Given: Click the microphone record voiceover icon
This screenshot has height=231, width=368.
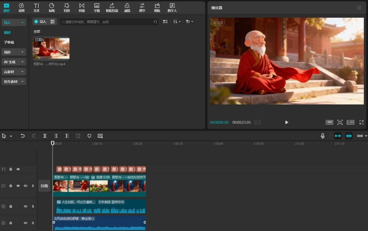Looking at the screenshot, I should coord(322,136).
